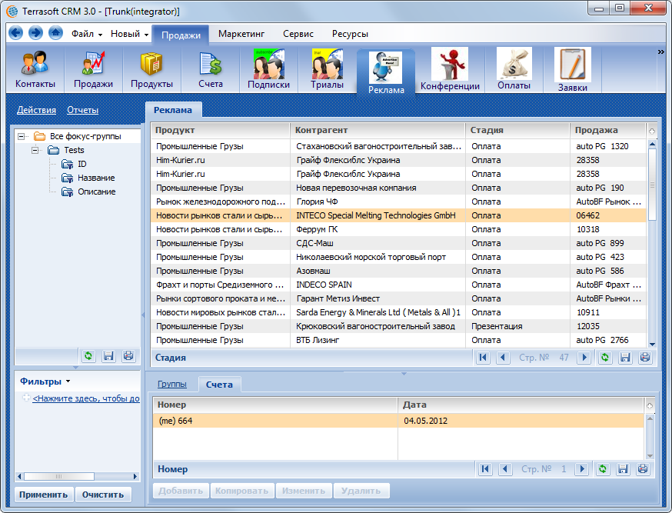Viewport: 672px width, 513px height.
Task: Open the Фильтры dropdown
Action: [45, 381]
